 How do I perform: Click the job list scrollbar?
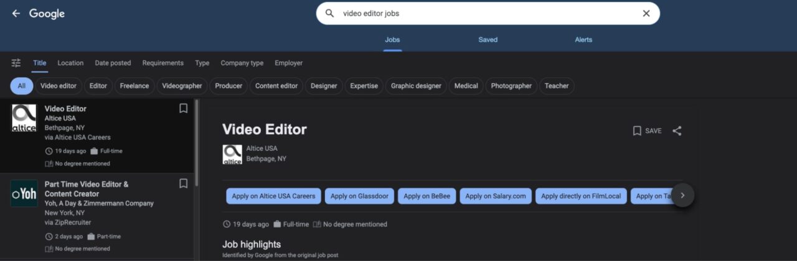click(197, 143)
